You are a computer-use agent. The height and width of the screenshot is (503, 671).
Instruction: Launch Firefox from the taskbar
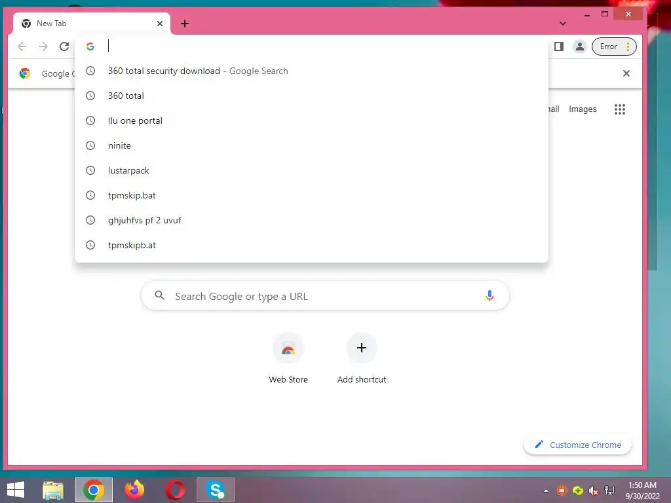click(x=134, y=490)
